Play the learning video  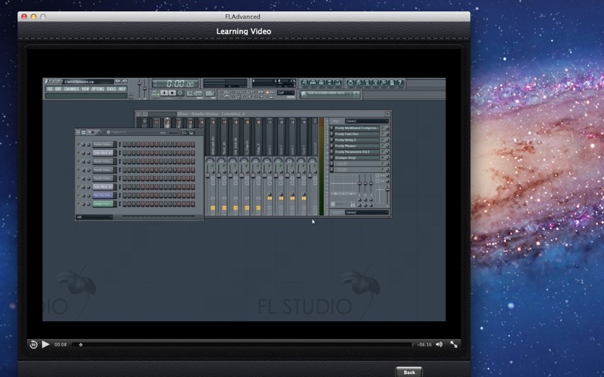(x=45, y=345)
